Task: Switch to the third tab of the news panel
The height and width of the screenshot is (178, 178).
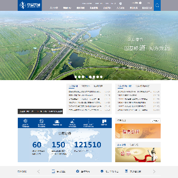Action: [98, 86]
